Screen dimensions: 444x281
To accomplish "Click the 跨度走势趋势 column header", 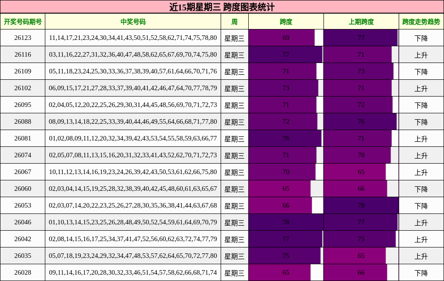I will pyautogui.click(x=421, y=22).
